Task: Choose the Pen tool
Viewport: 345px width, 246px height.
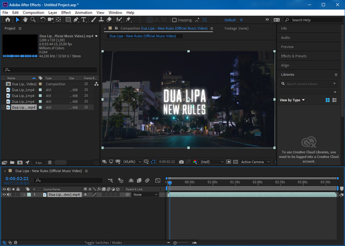Action: [x=76, y=20]
